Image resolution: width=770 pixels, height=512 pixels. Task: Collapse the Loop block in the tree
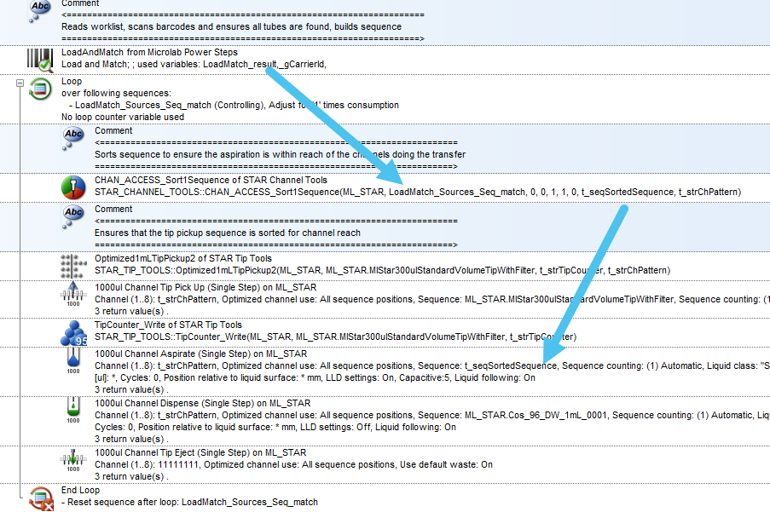click(x=20, y=83)
